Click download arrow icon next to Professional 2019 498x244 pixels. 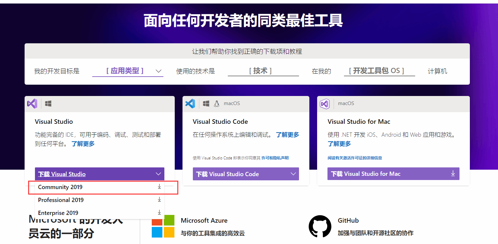159,199
